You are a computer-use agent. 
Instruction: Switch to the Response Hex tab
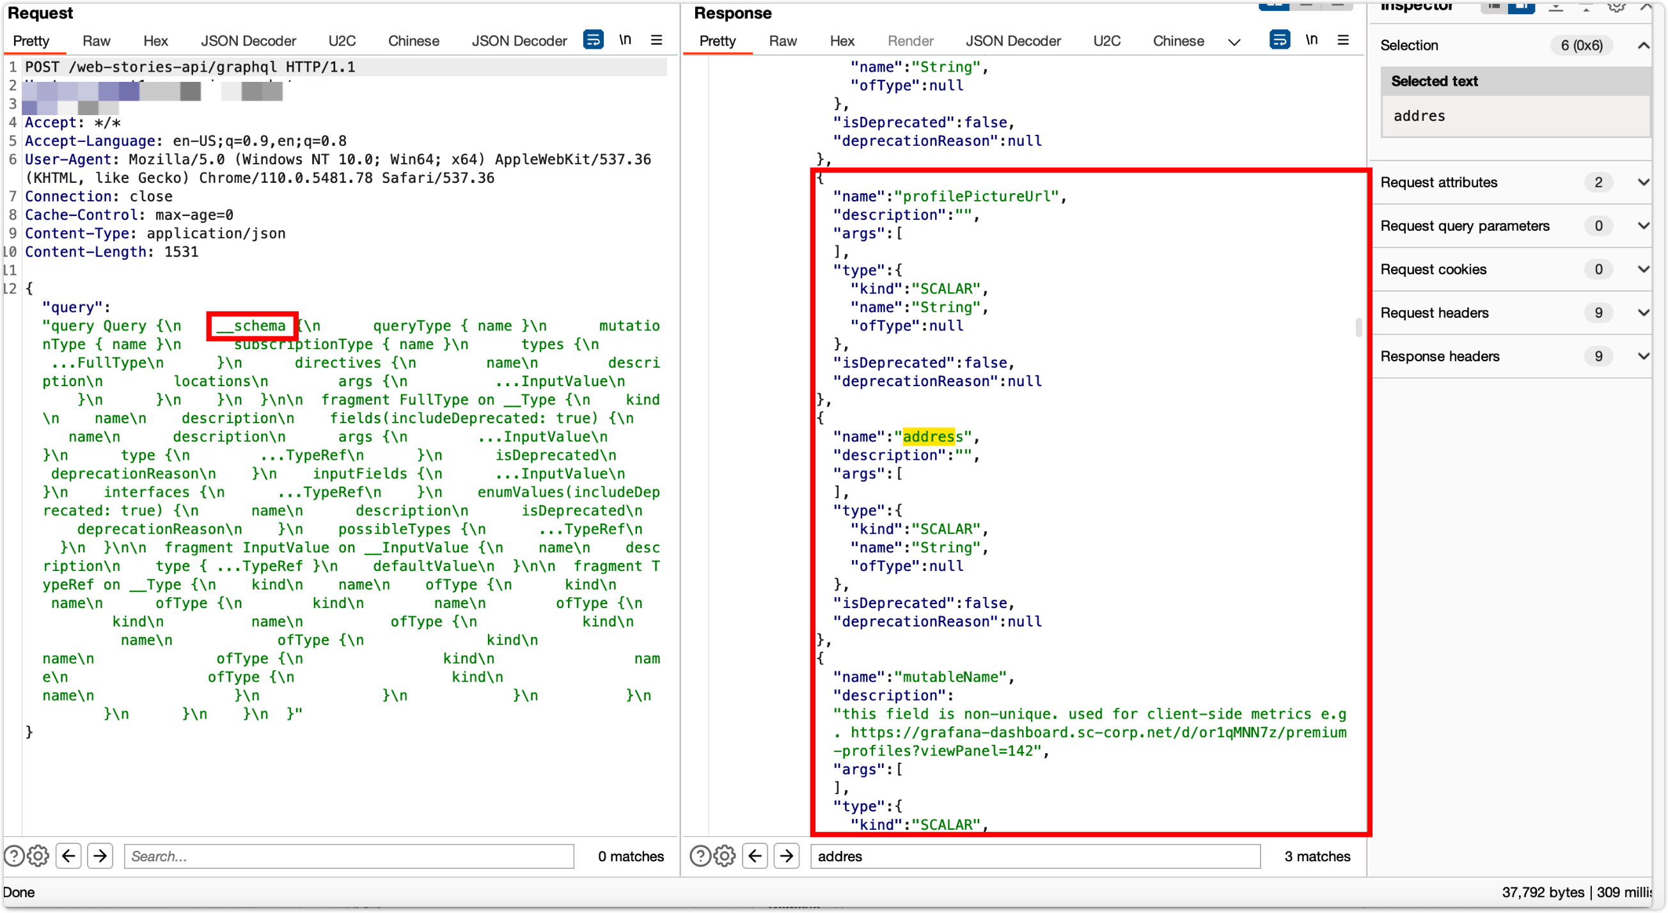[x=842, y=41]
